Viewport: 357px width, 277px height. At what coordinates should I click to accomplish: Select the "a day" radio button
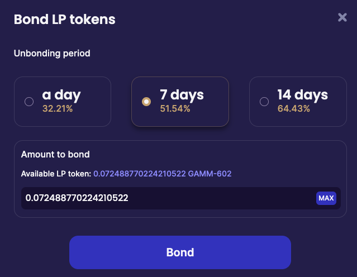(x=29, y=102)
